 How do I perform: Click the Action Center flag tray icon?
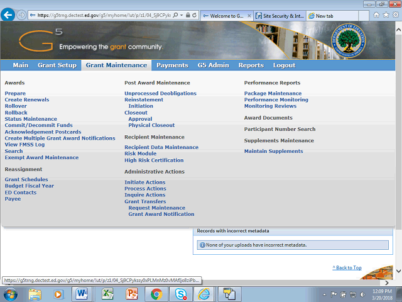[334, 294]
